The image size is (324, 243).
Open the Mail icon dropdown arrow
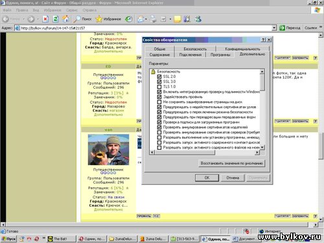coord(146,19)
